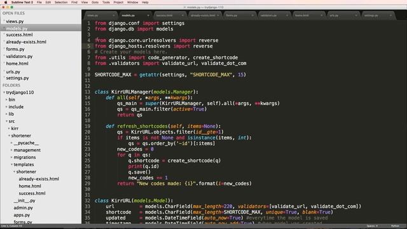Expand the include folder
This screenshot has height=229, width=407.
point(6,107)
